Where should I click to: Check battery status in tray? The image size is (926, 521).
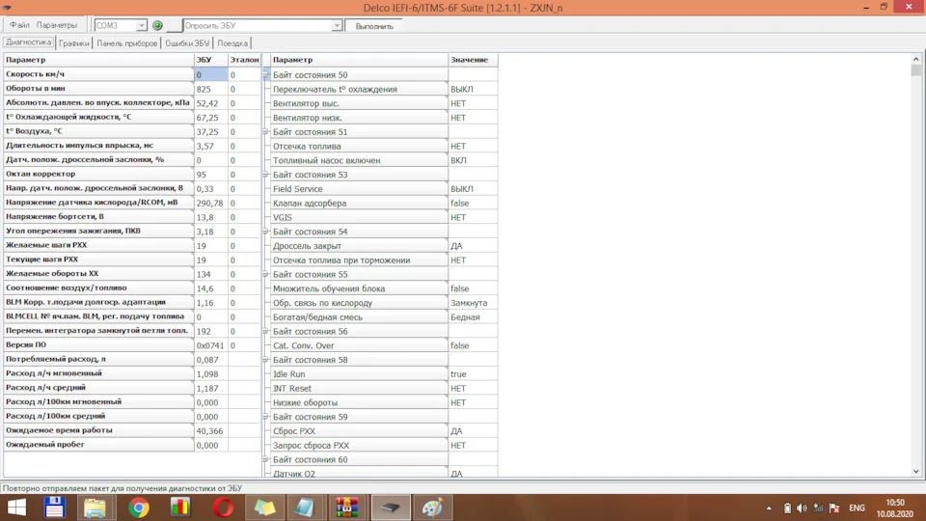[787, 508]
